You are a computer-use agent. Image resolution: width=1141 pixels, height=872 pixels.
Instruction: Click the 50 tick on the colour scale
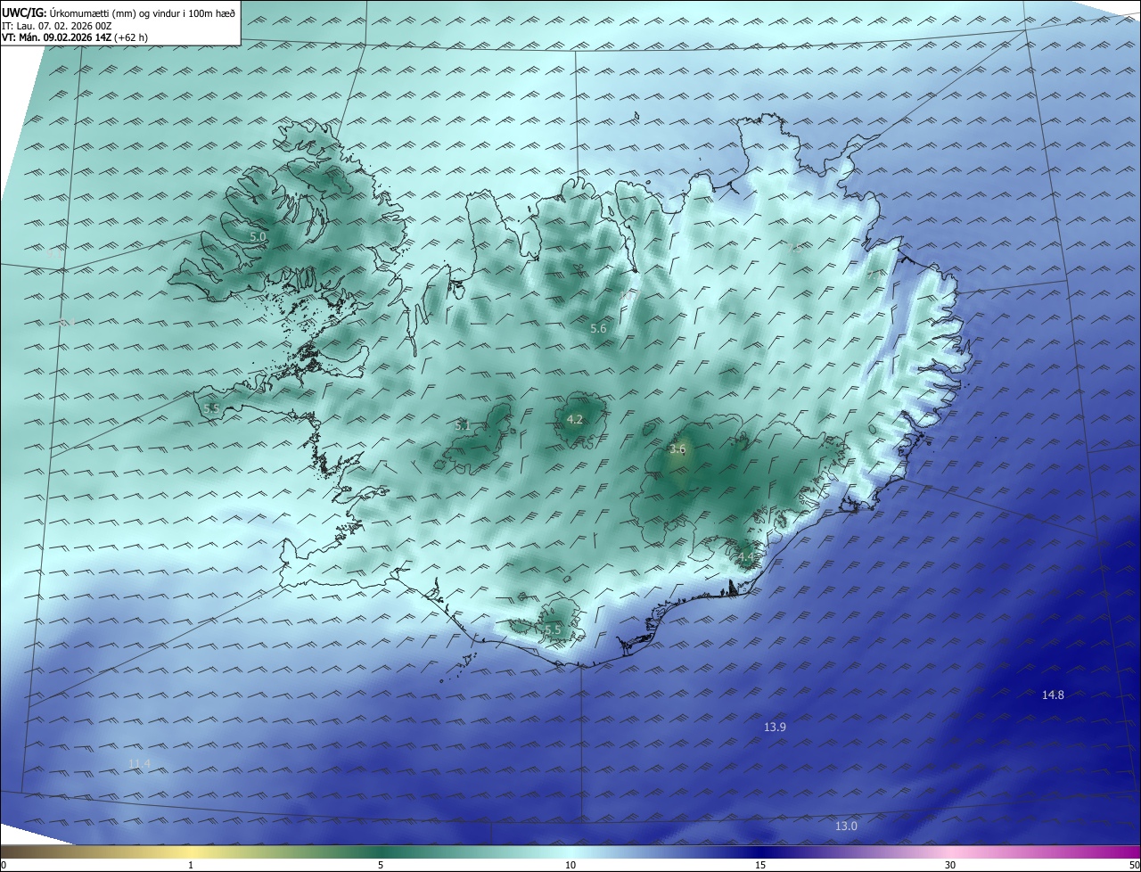point(1134,865)
